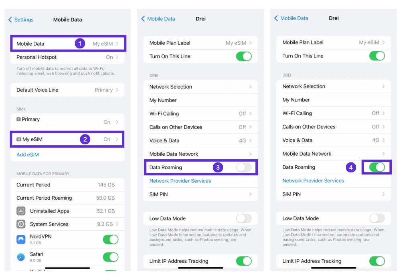Viewport: 401px width, 280px height.
Task: Open the Mobile Data row showing My eSIM
Action: click(x=67, y=44)
